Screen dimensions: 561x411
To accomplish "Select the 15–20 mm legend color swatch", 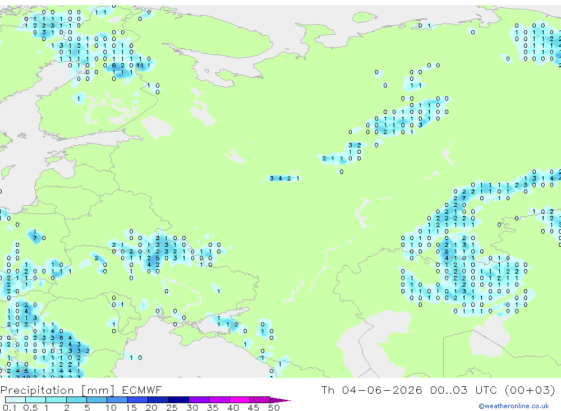I will click(x=138, y=400).
